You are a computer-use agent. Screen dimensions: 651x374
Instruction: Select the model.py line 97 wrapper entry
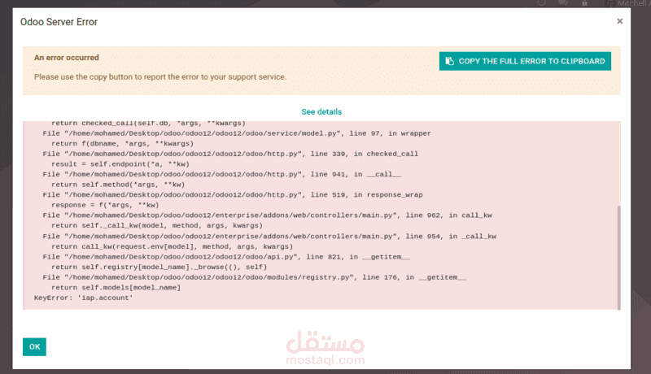pyautogui.click(x=237, y=133)
